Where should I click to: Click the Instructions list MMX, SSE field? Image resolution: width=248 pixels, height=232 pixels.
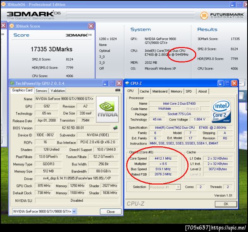tap(191, 144)
